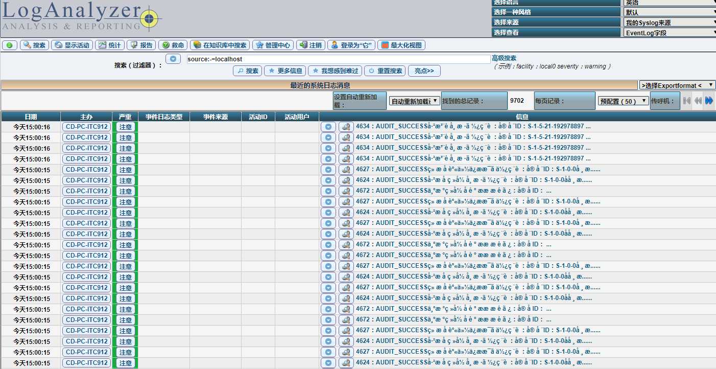Open the topmost 4634 : AUDIT_SUCCESS message
The image size is (716, 369).
pos(473,126)
